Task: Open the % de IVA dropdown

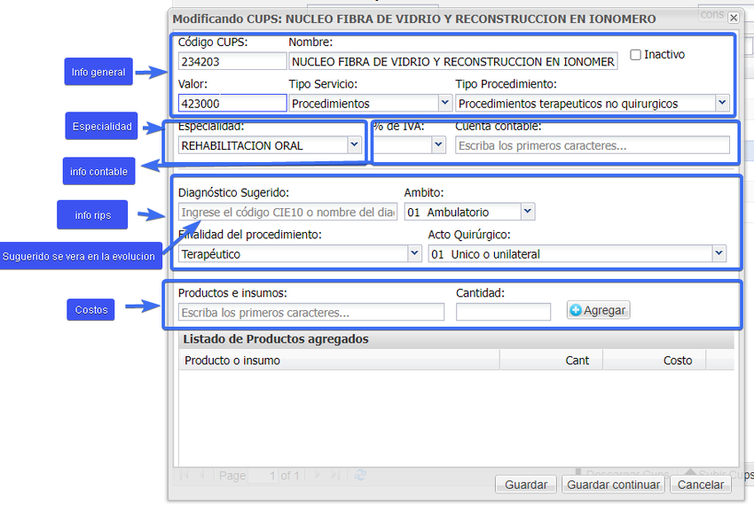Action: pos(438,144)
